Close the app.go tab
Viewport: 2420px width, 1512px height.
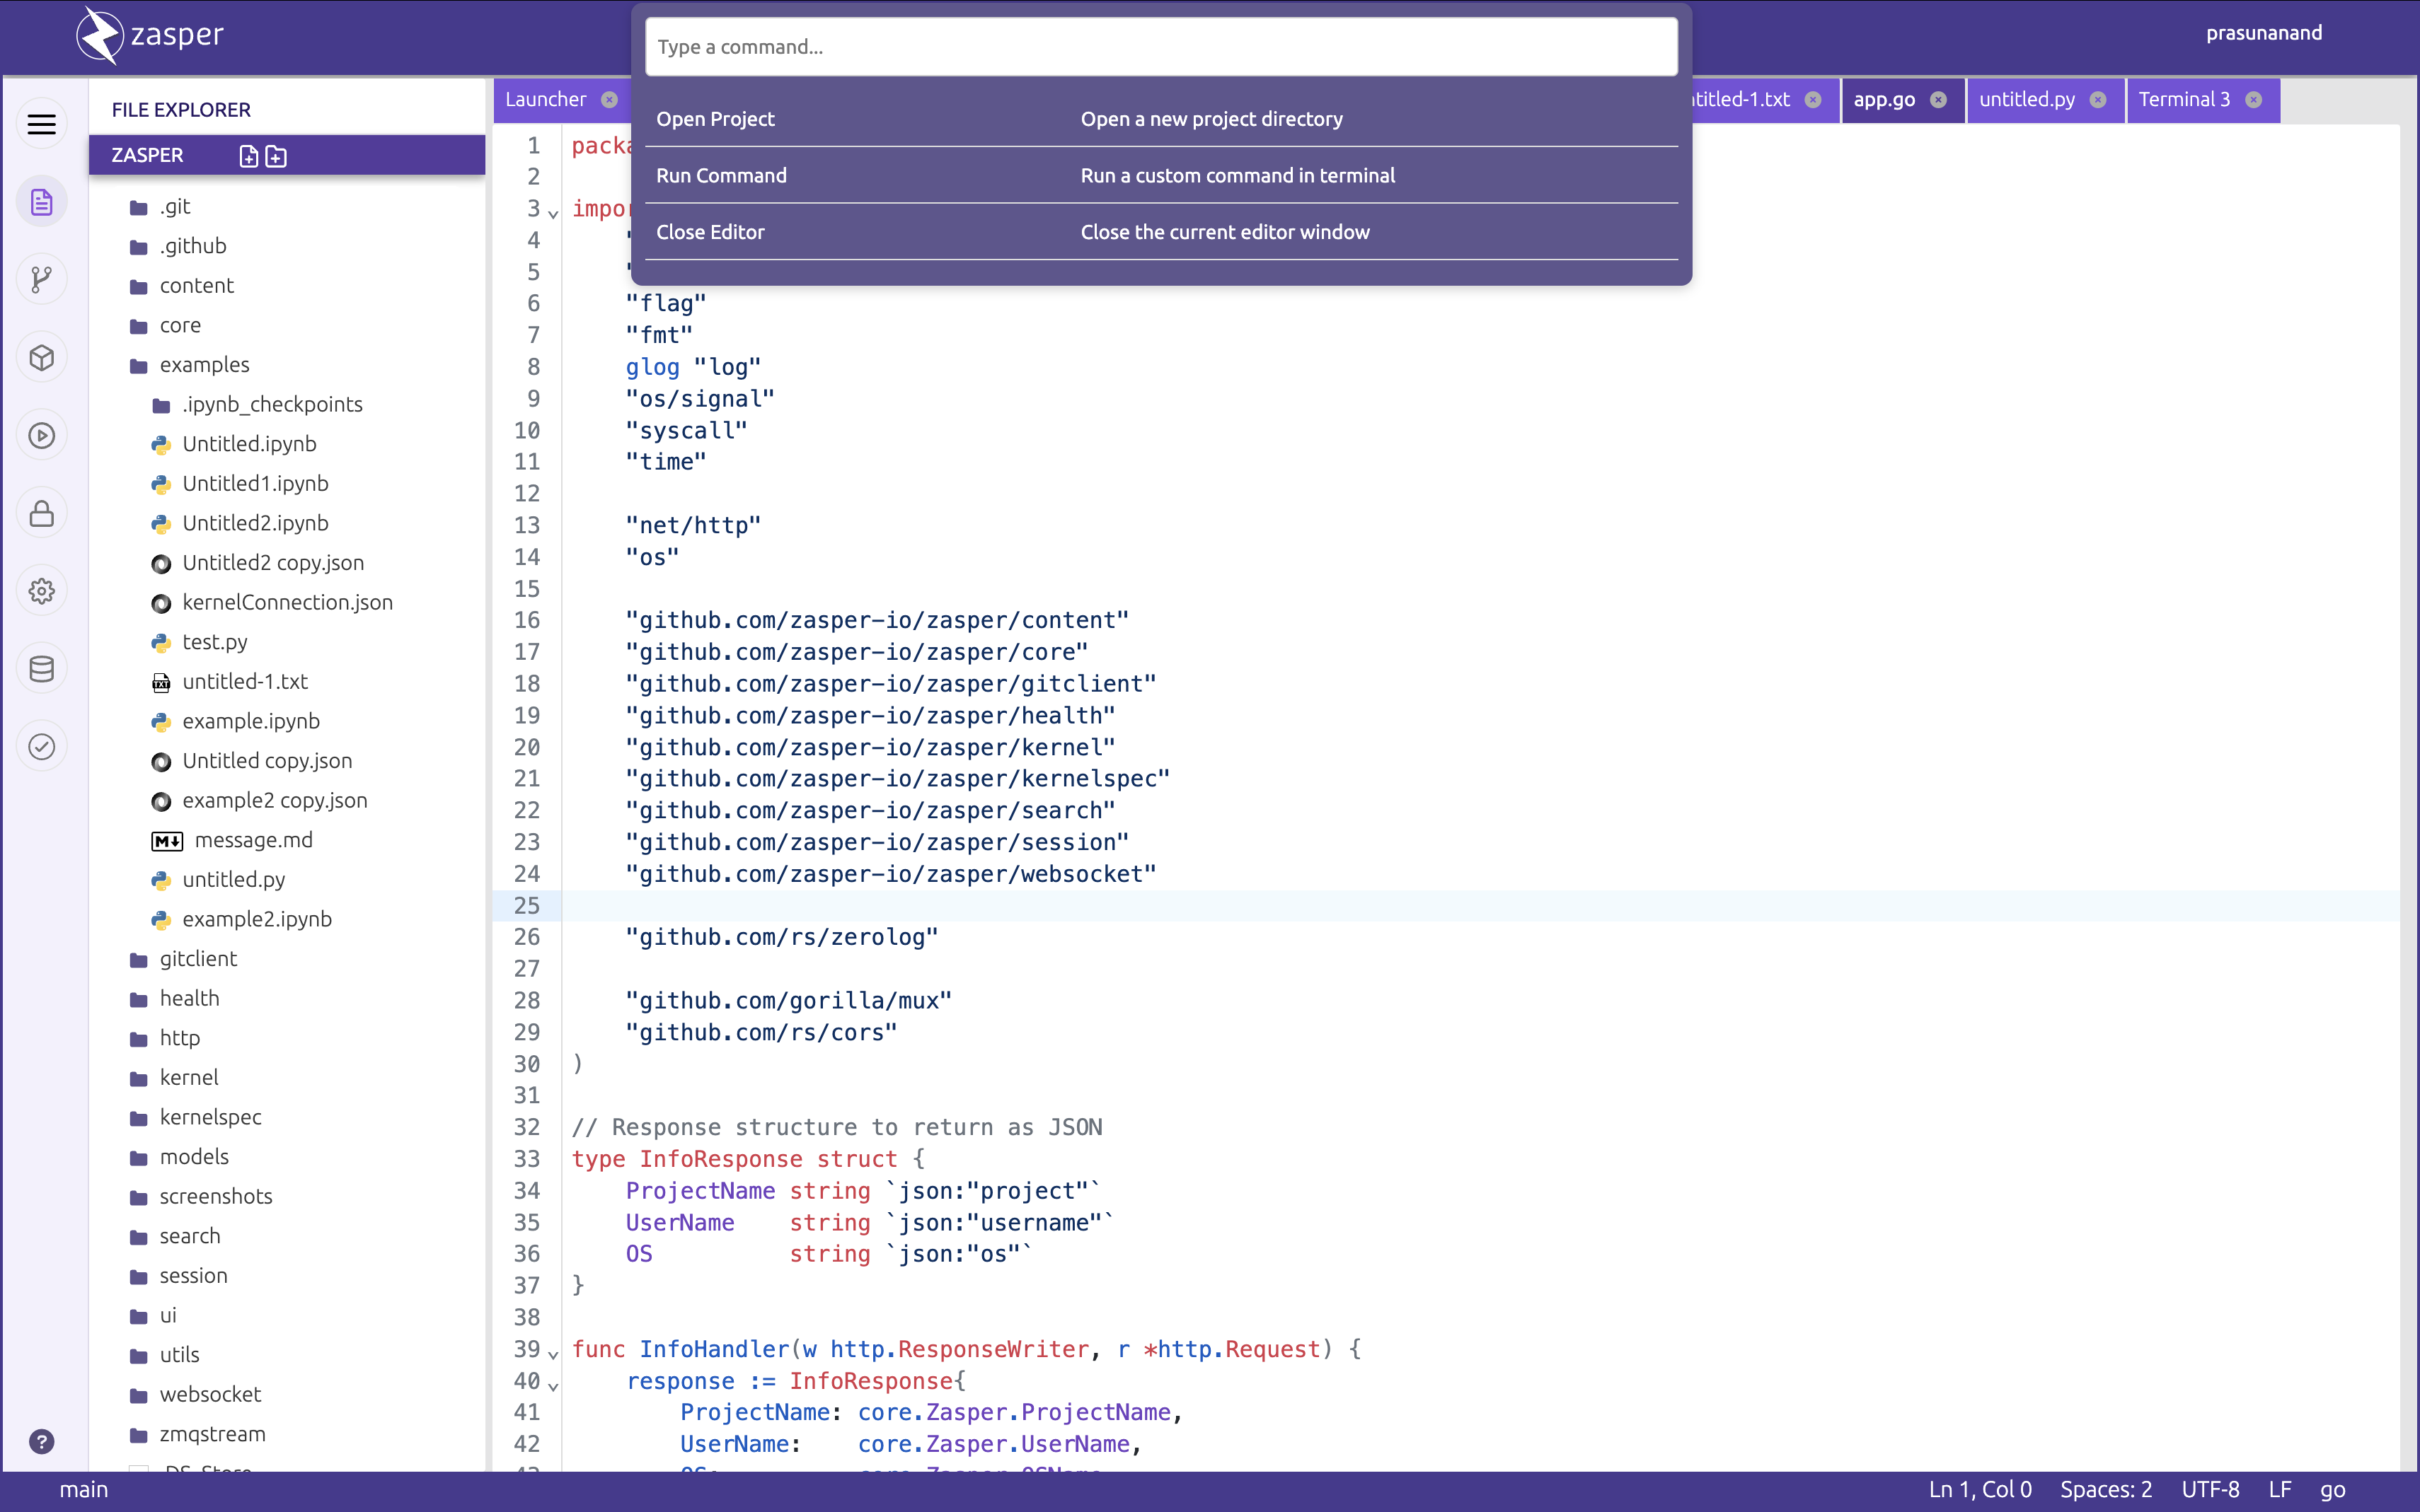coord(1939,100)
